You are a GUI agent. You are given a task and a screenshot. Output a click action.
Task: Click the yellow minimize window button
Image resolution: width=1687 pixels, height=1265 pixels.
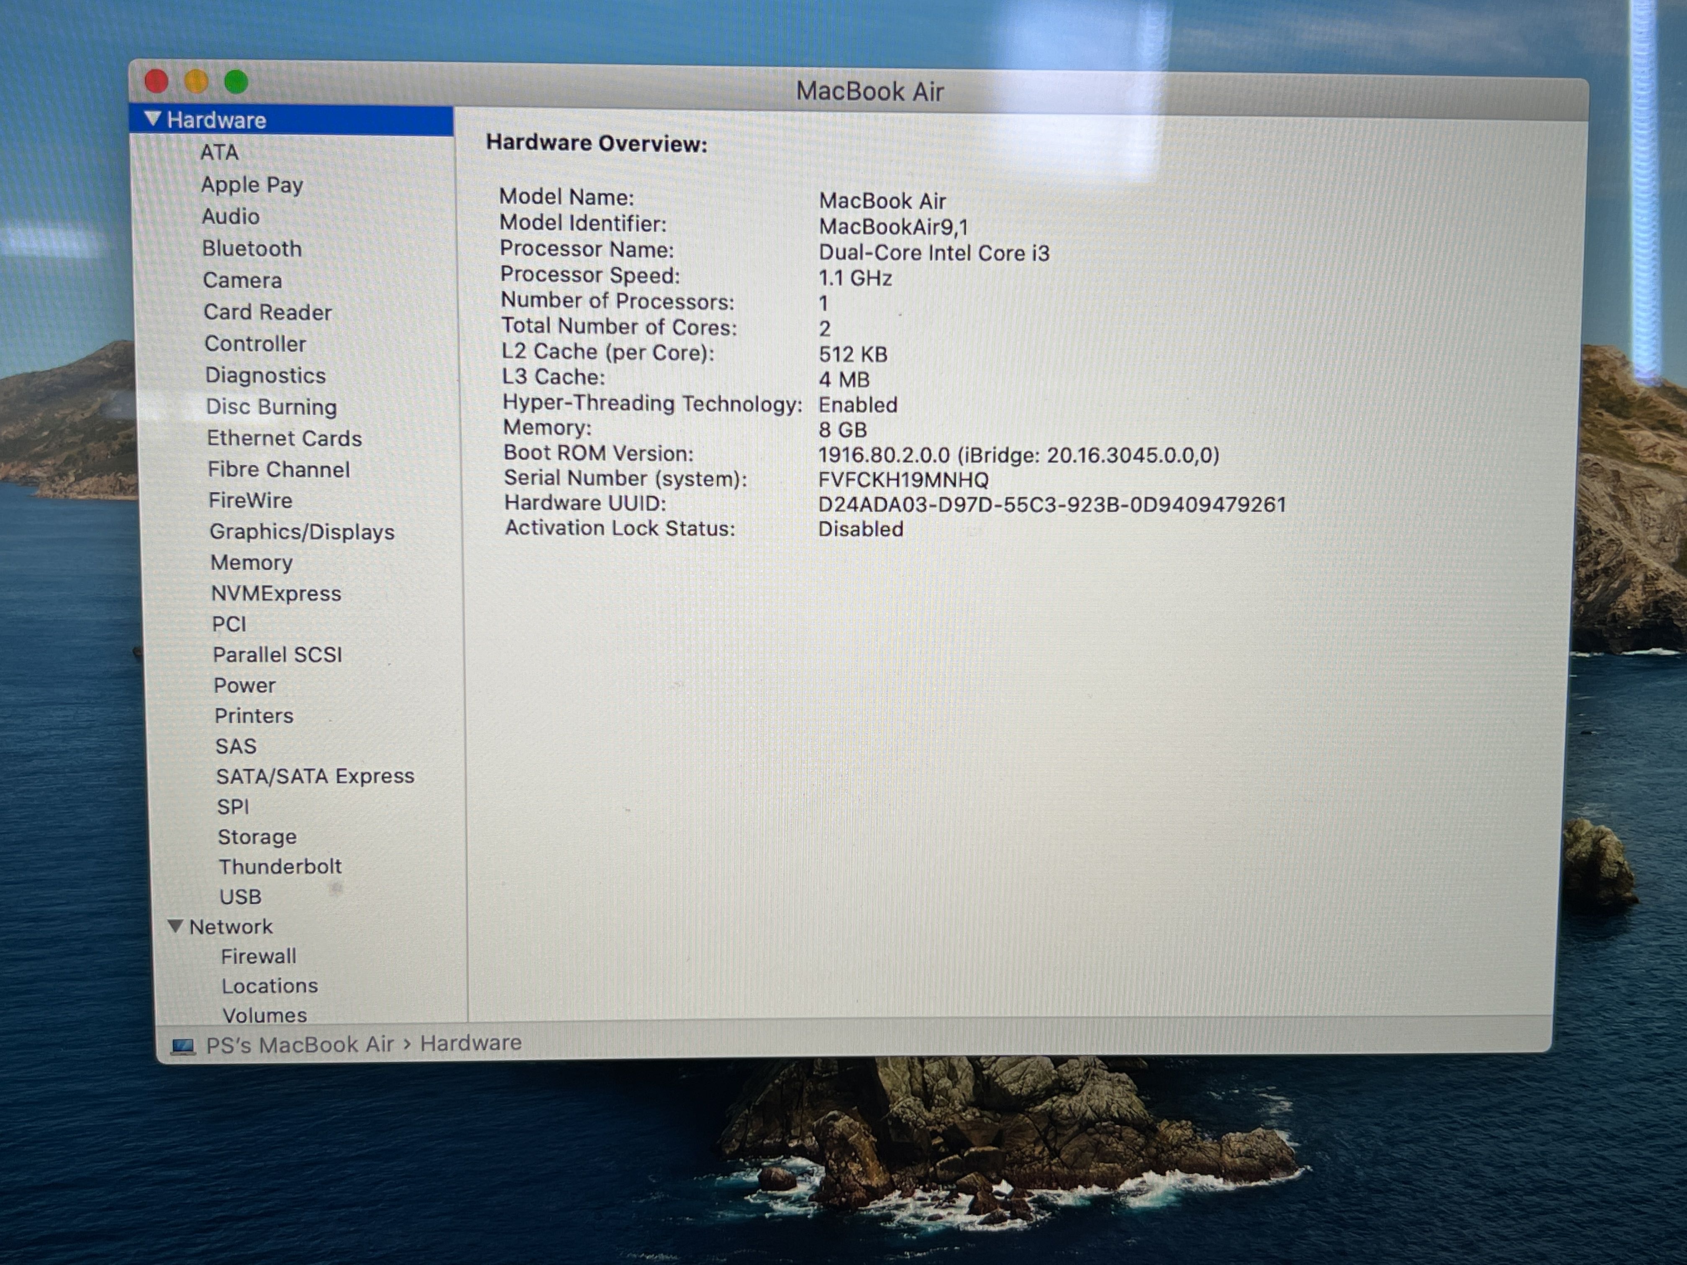click(197, 82)
